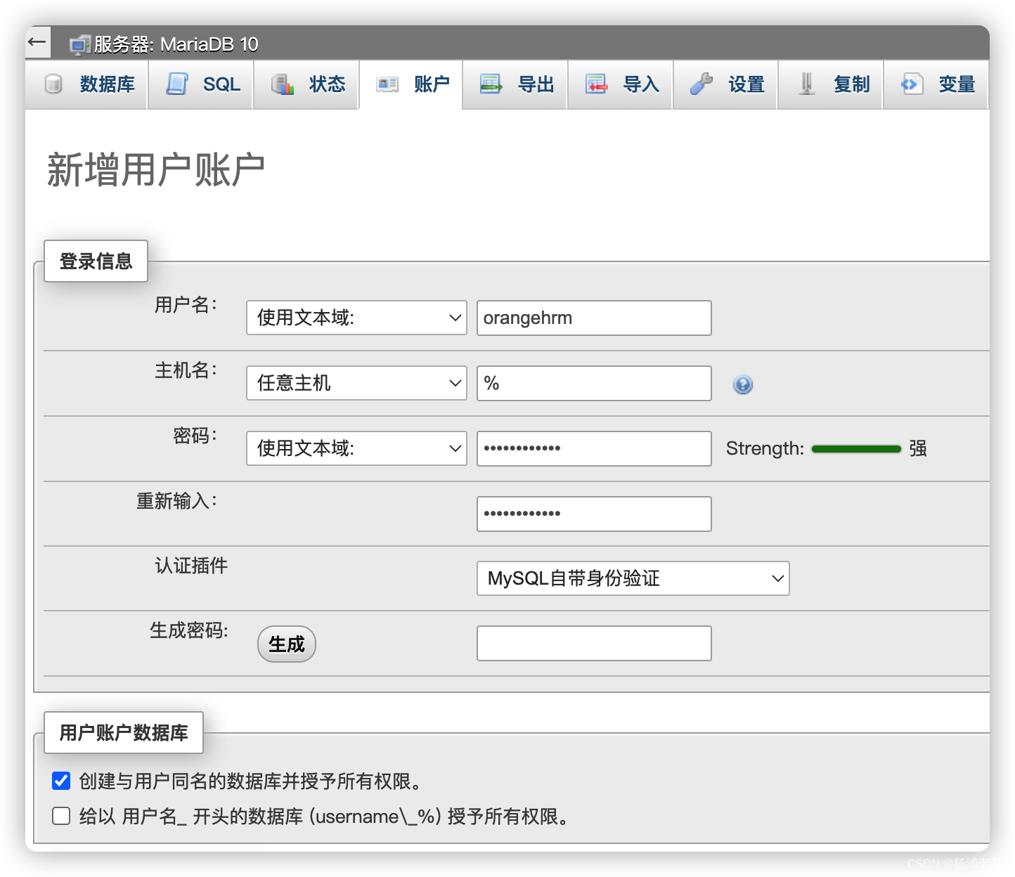The image size is (1015, 877).
Task: Click the 用户名: label
Action: pos(186,305)
